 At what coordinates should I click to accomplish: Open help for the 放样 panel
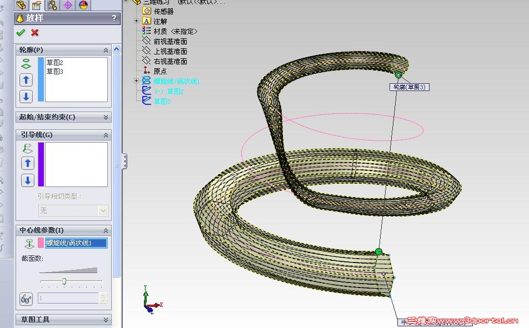coord(114,18)
